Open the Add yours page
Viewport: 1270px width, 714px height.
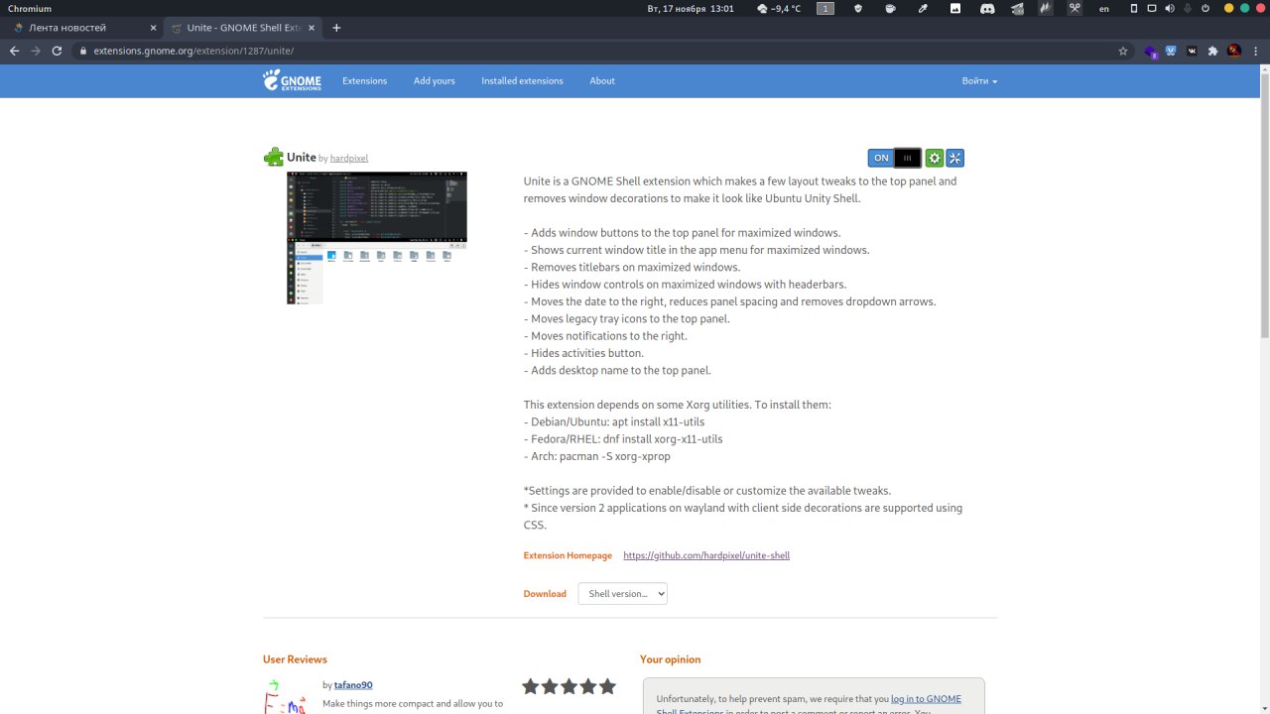434,80
